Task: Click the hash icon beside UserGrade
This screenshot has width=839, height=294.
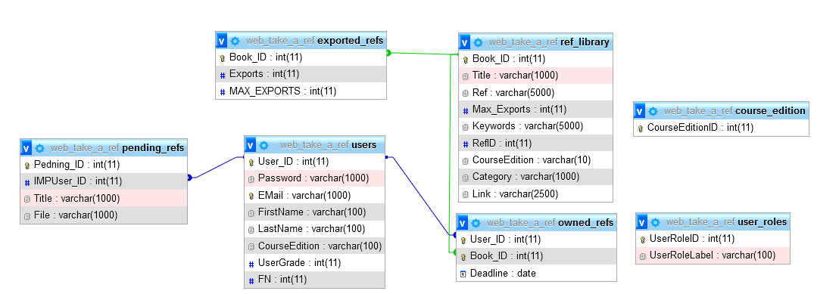Action: [x=251, y=264]
